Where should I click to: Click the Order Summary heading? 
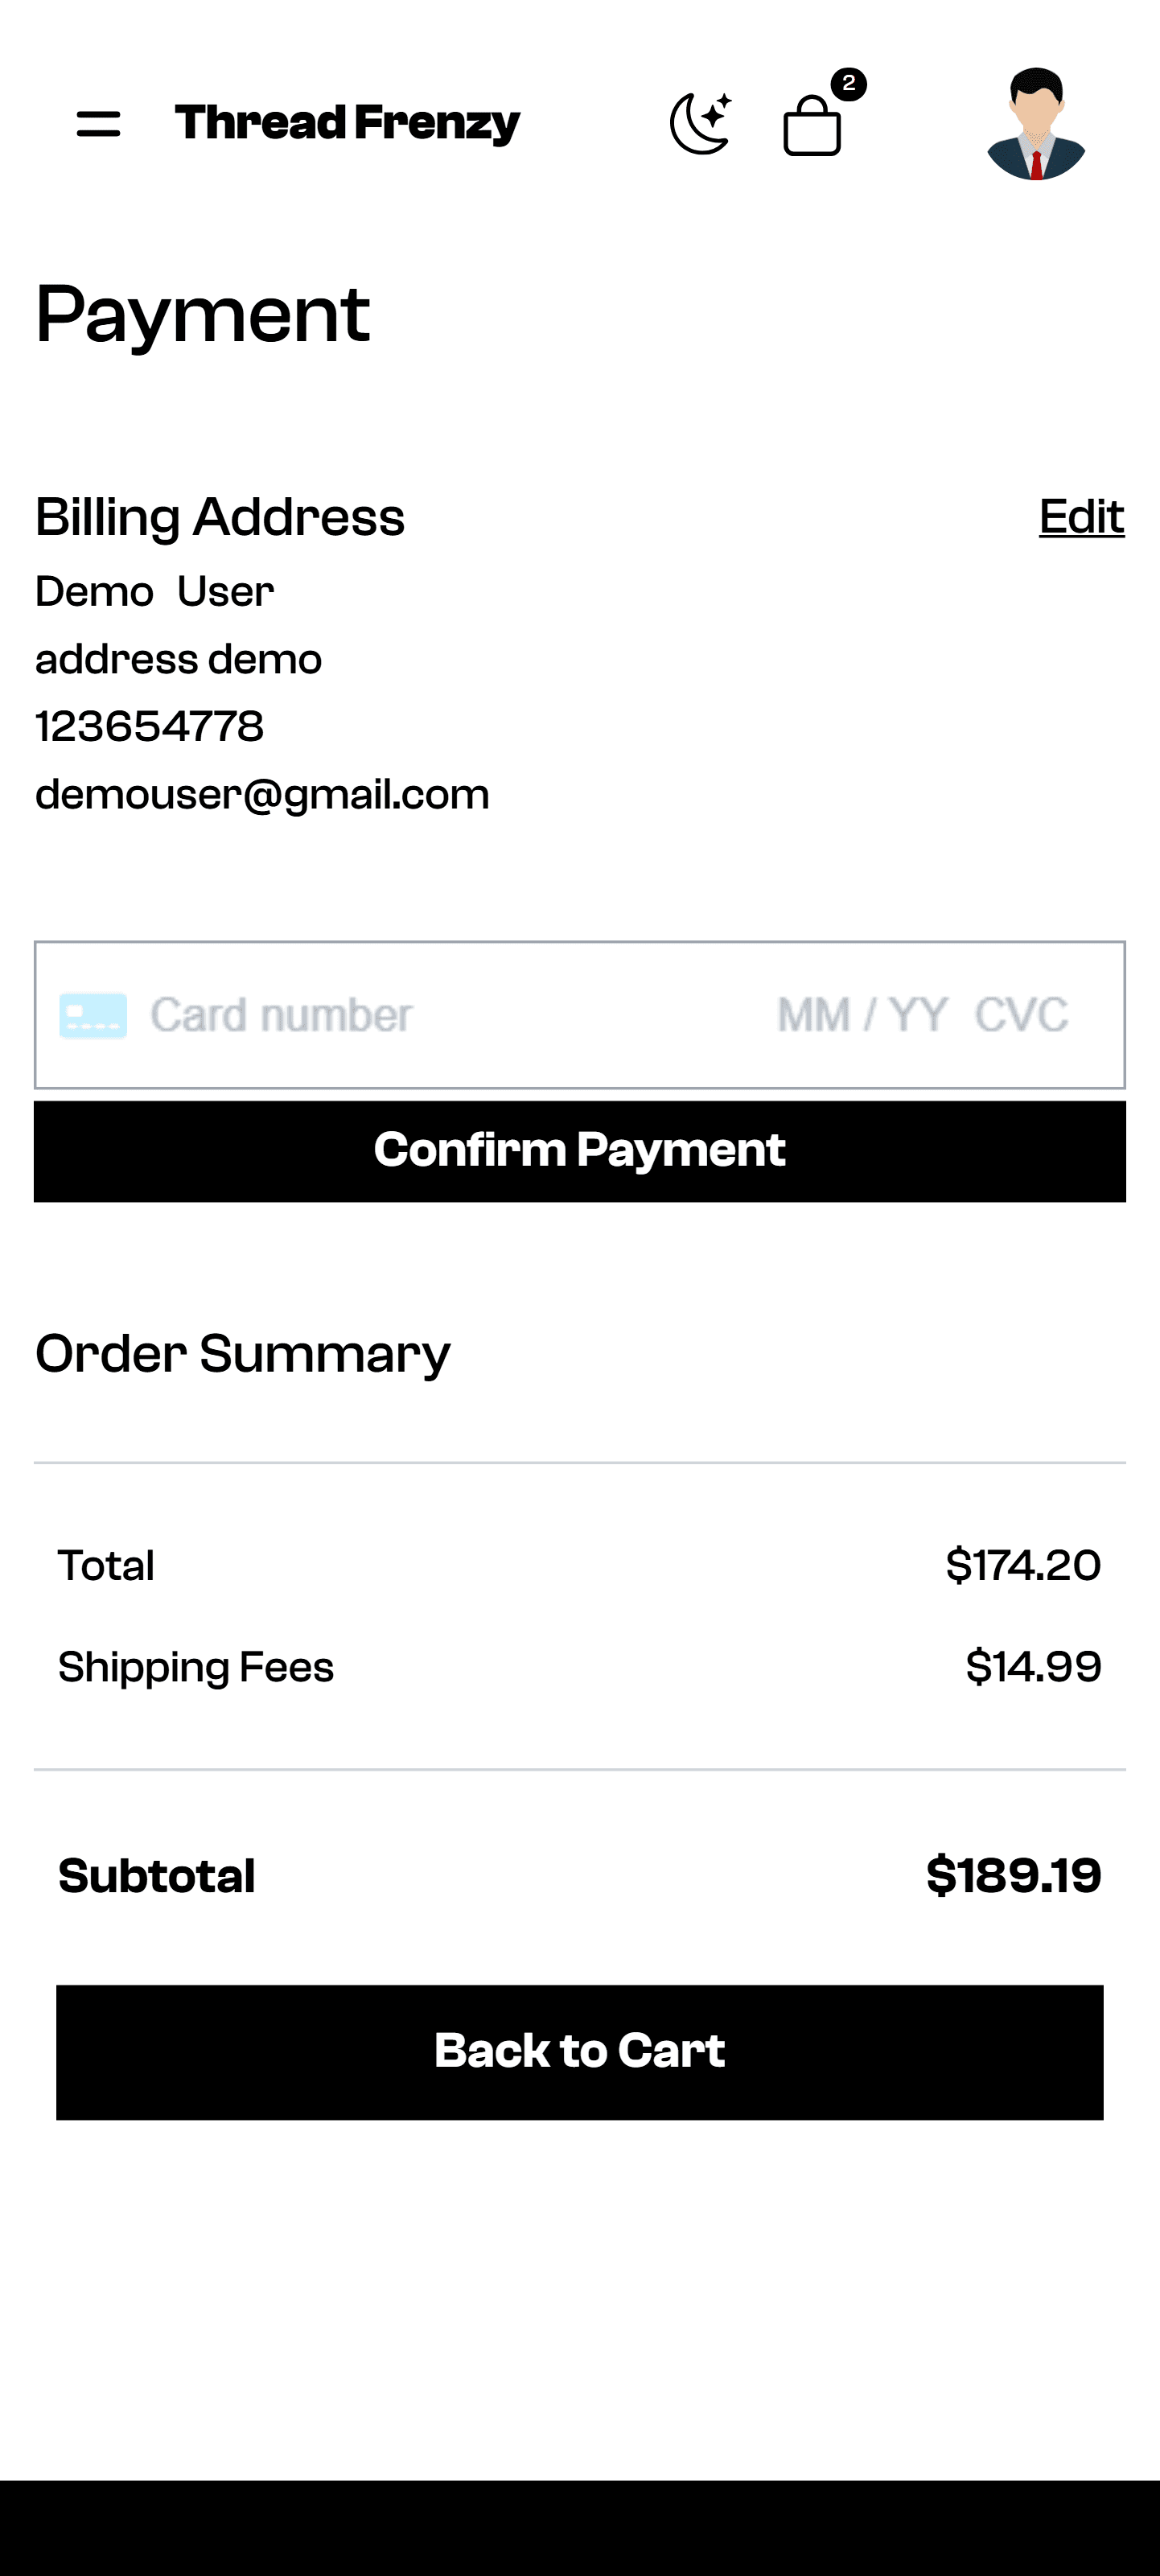(243, 1354)
